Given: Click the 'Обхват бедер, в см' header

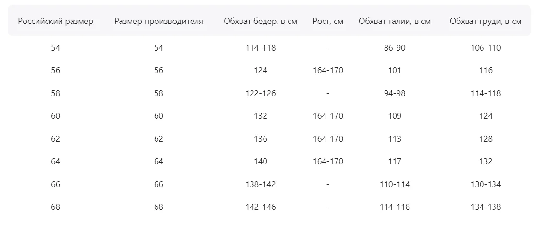Looking at the screenshot, I should tap(261, 22).
